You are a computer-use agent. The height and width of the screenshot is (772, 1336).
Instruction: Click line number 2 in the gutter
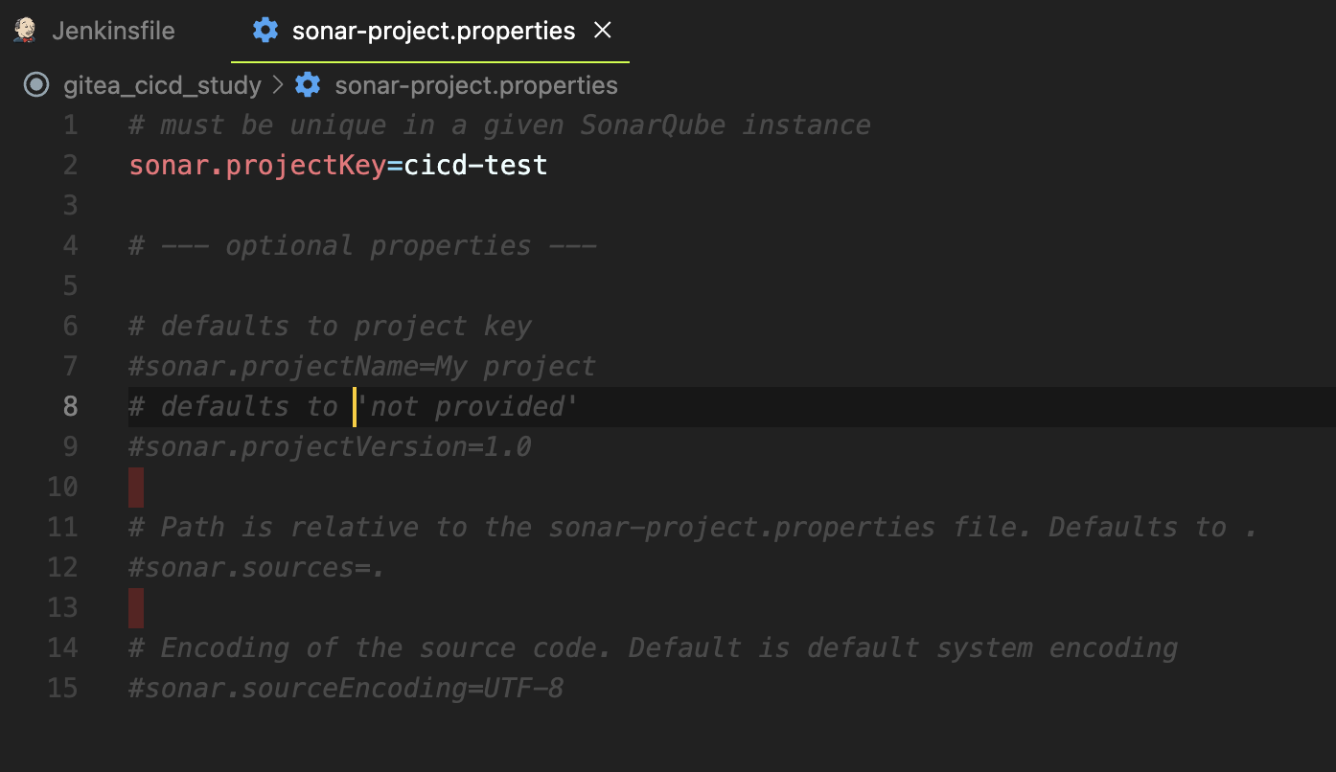coord(70,165)
